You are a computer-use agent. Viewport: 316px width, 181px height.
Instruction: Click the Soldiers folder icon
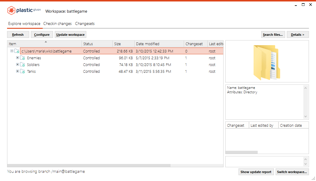[x=22, y=65]
